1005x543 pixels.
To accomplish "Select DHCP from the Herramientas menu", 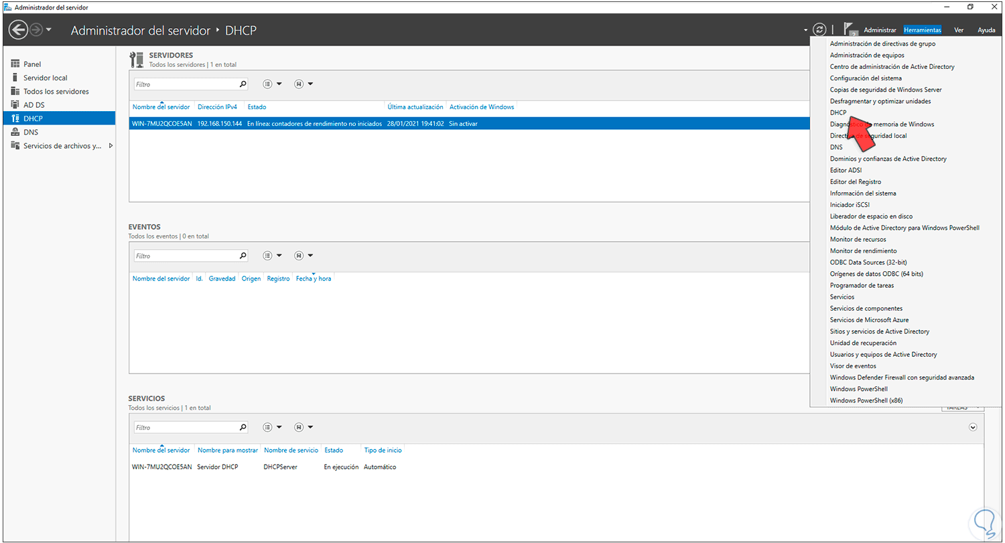I will point(838,112).
